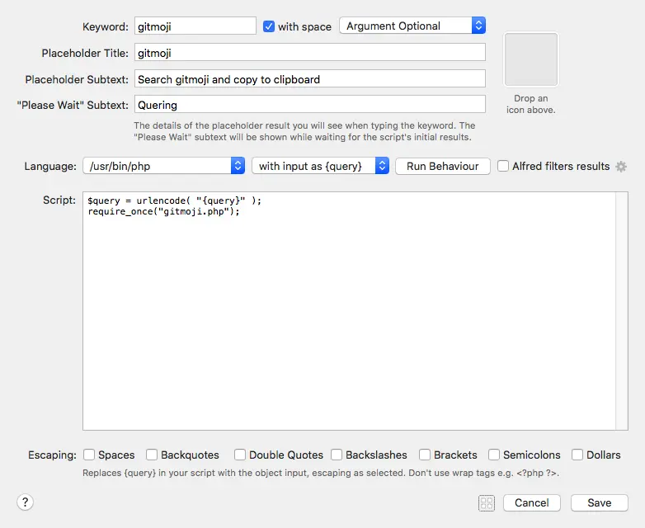This screenshot has width=645, height=528.
Task: Toggle the Dollars escaping checkbox
Action: tap(577, 455)
